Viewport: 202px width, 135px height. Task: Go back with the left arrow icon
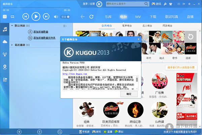pyautogui.click(x=82, y=17)
